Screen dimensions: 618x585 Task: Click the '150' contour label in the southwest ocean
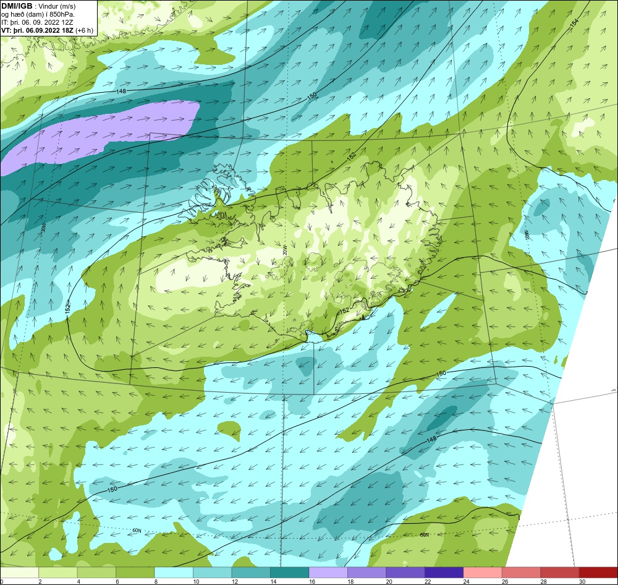[112, 490]
